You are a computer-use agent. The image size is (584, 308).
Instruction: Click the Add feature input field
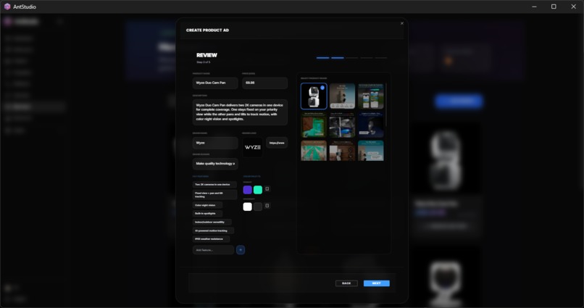(x=214, y=250)
